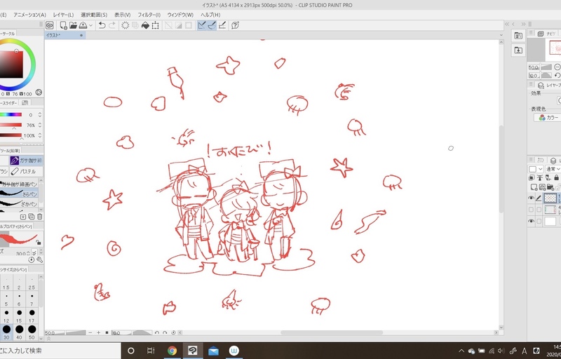This screenshot has width=561, height=359.
Task: Select brush size 15 preset
Action: coord(19,316)
